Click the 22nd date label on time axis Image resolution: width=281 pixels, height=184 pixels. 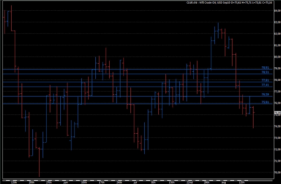click(x=189, y=182)
